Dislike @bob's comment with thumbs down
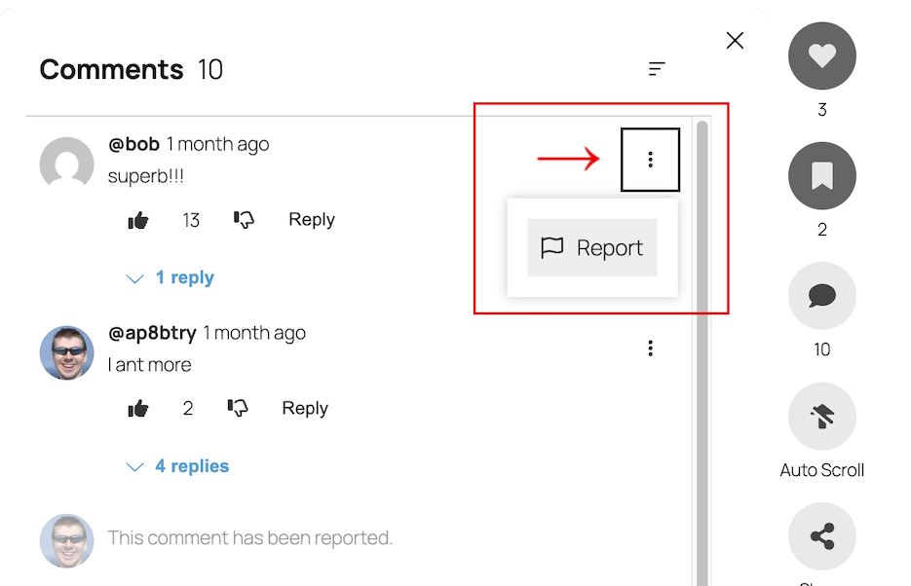 (x=244, y=220)
